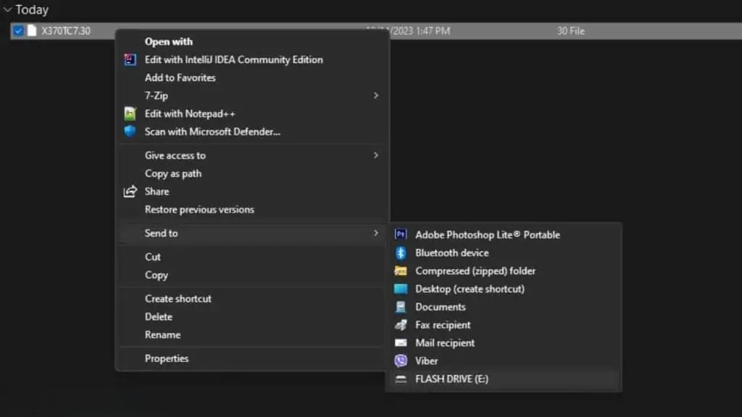The image size is (742, 417).
Task: Click the Compressed zipped folder icon
Action: [400, 271]
